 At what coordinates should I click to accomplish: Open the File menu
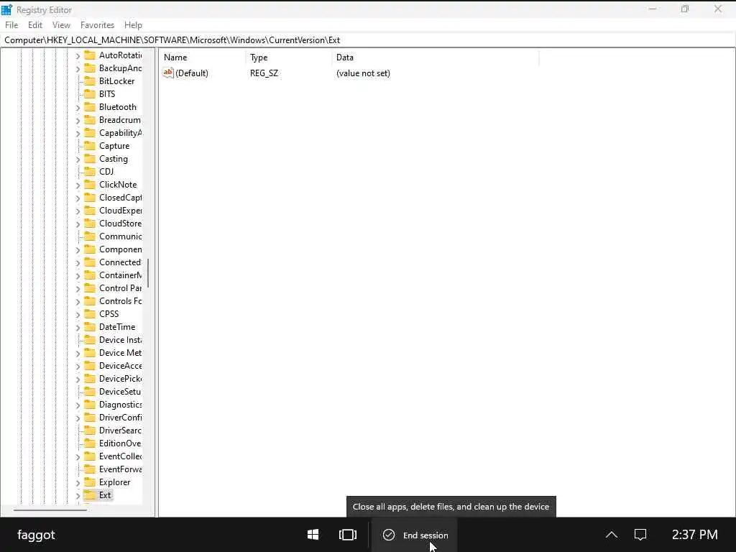coord(11,25)
